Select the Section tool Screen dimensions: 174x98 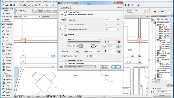[7, 54]
